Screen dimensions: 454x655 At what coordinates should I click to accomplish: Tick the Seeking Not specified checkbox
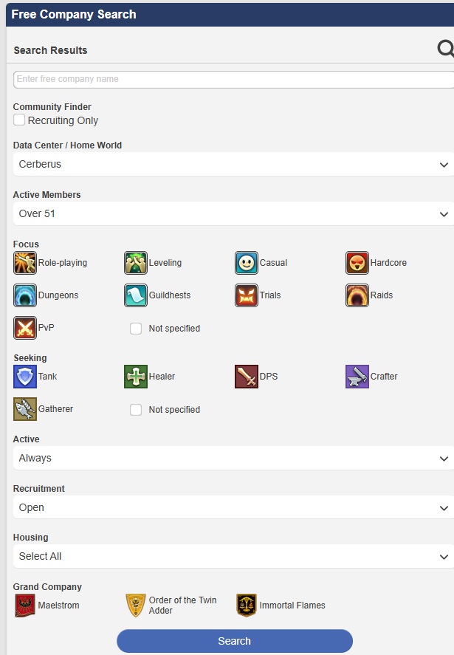point(136,410)
